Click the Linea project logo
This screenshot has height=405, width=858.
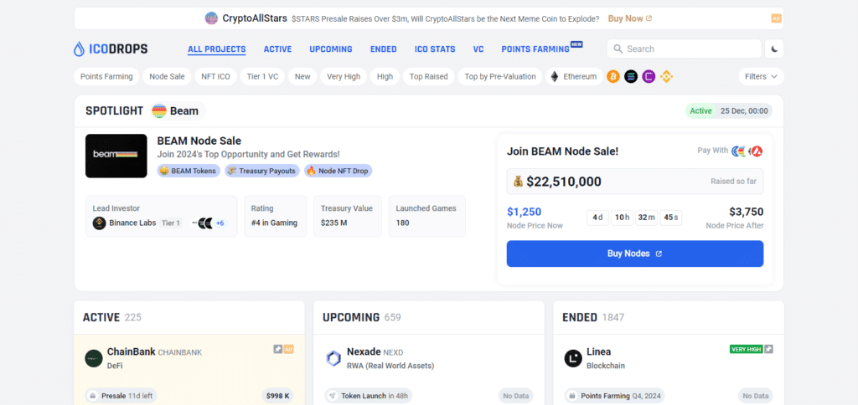coord(573,358)
